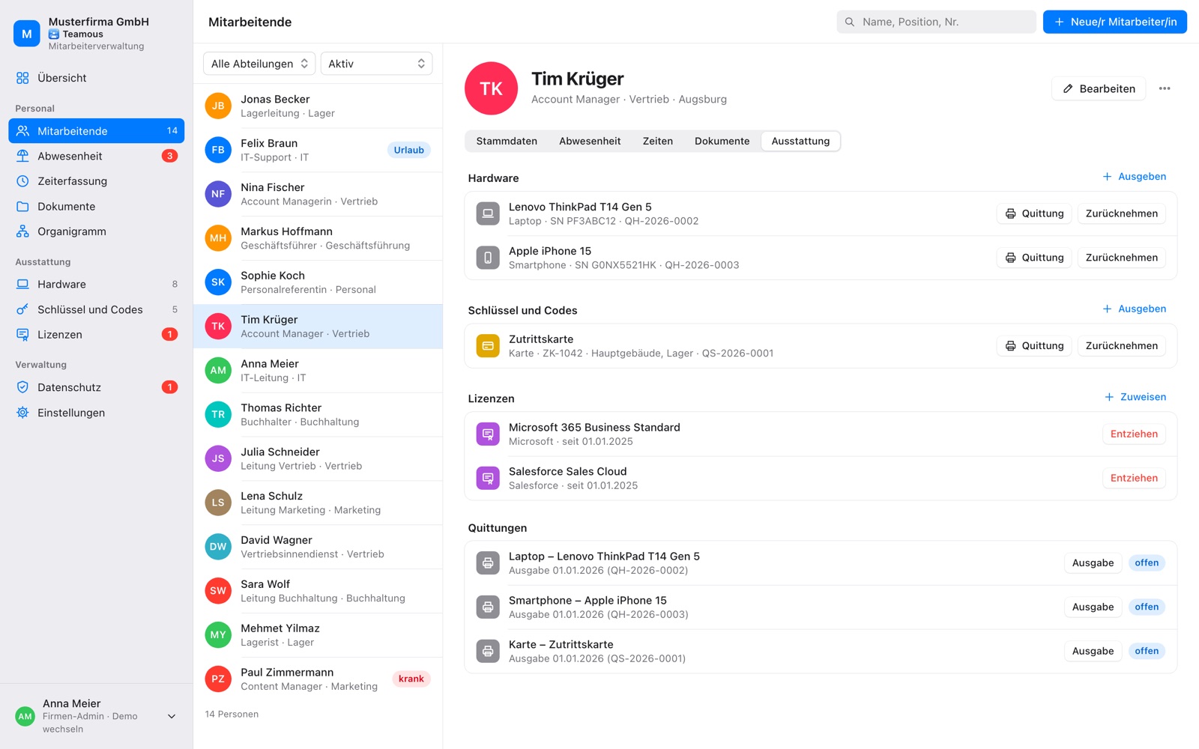This screenshot has height=749, width=1199.
Task: Expand the Alle Abteilungen dropdown
Action: 259,64
